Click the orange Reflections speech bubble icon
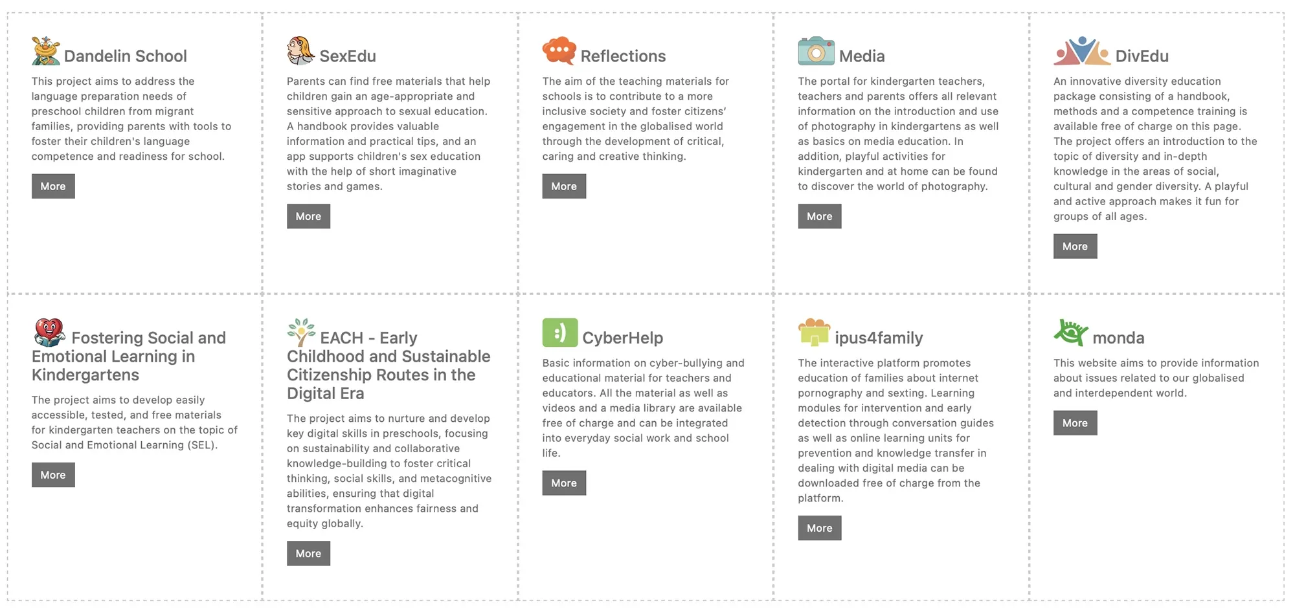The height and width of the screenshot is (612, 1295). pyautogui.click(x=559, y=51)
